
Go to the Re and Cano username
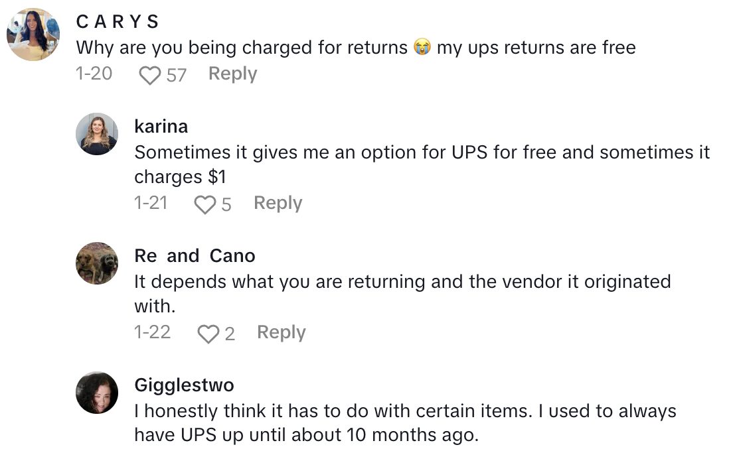[x=195, y=255]
